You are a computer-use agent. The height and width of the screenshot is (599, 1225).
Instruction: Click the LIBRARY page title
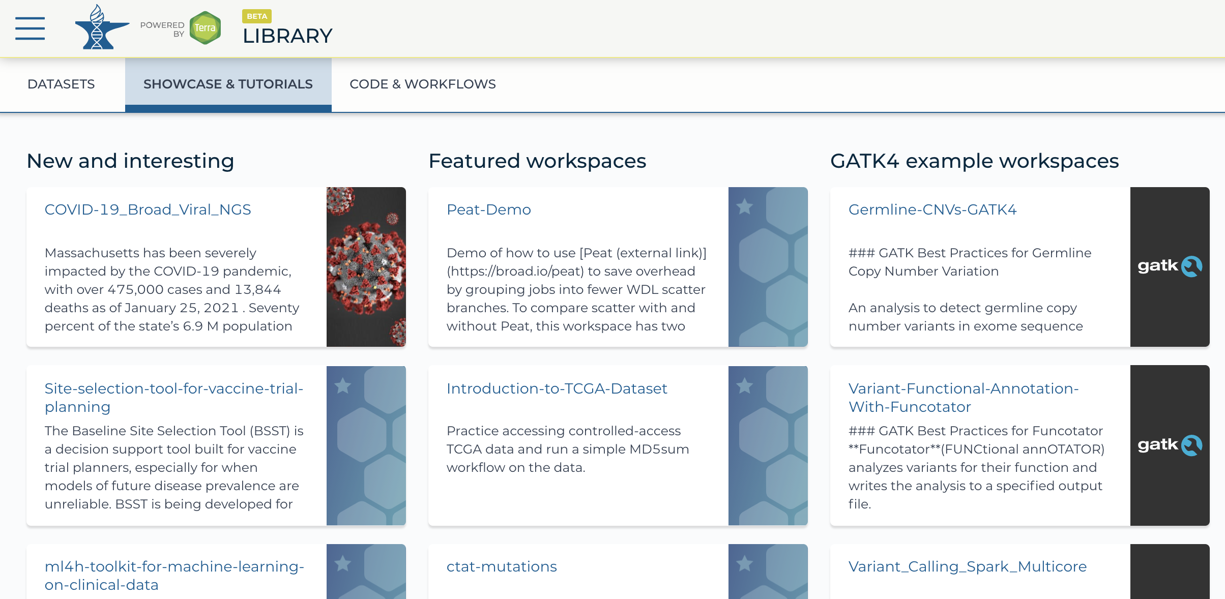[287, 36]
